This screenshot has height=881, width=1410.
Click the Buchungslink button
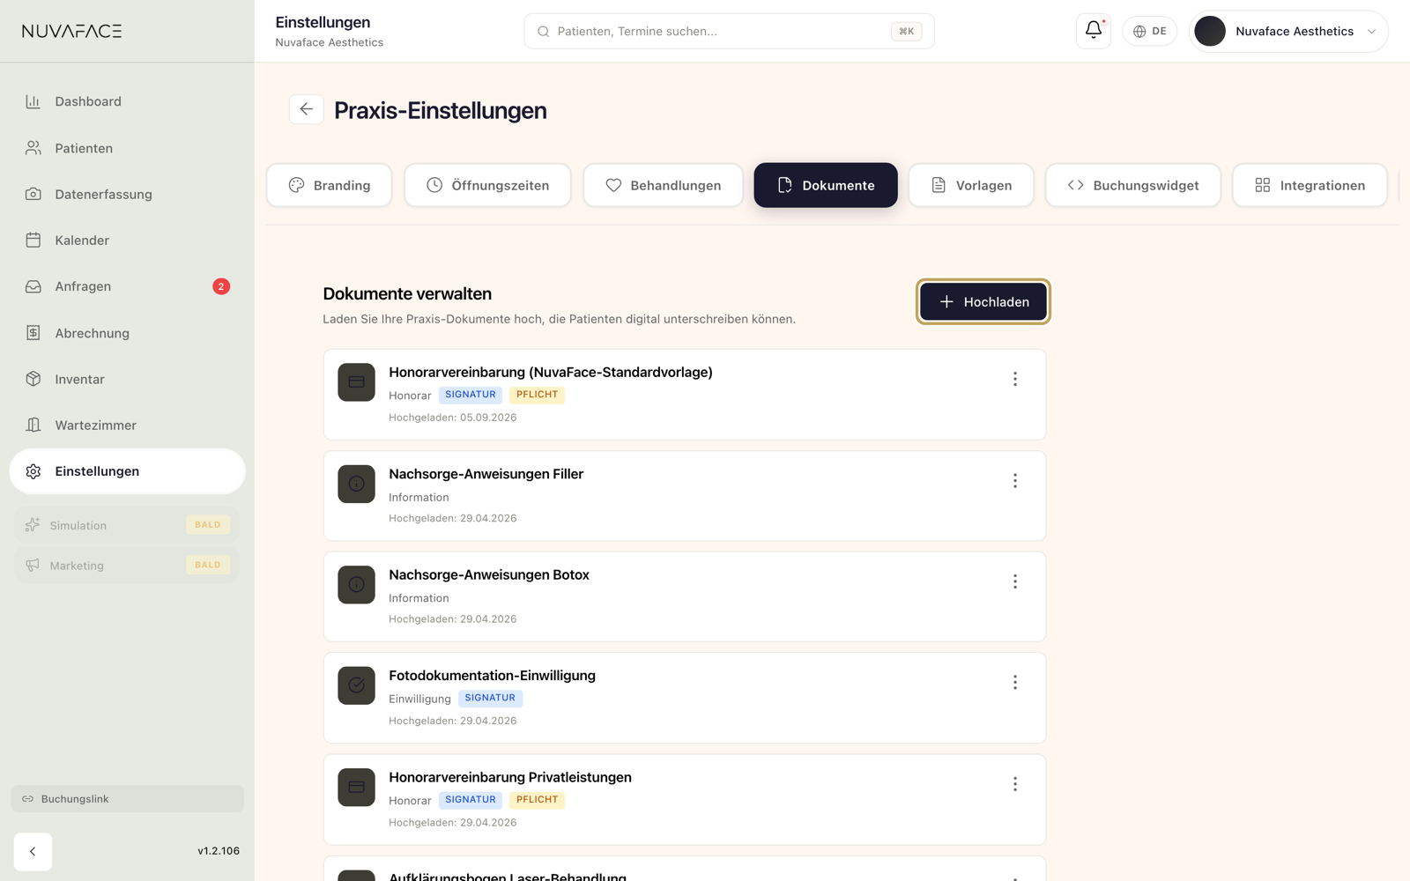click(127, 798)
